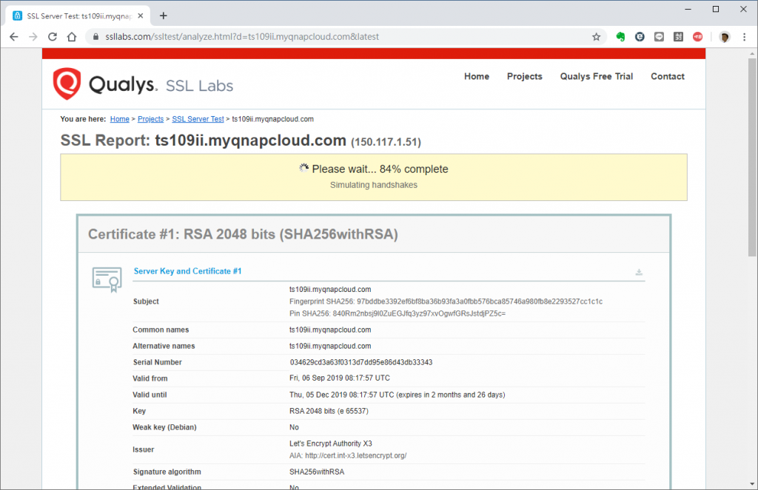The image size is (758, 490).
Task: Open the Home navigation menu item
Action: click(477, 76)
